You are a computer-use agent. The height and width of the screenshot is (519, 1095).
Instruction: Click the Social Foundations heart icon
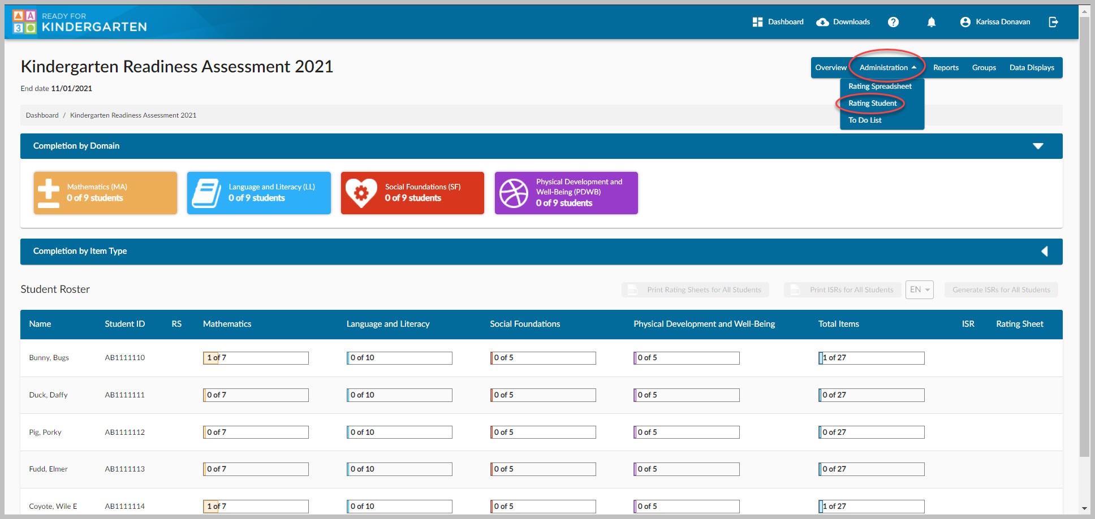coord(361,193)
